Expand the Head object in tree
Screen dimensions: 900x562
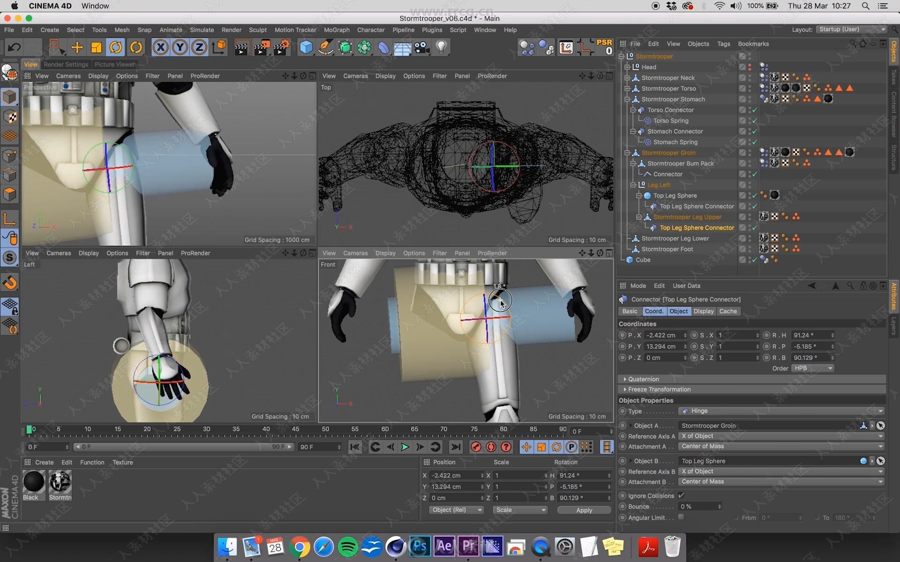click(x=627, y=67)
